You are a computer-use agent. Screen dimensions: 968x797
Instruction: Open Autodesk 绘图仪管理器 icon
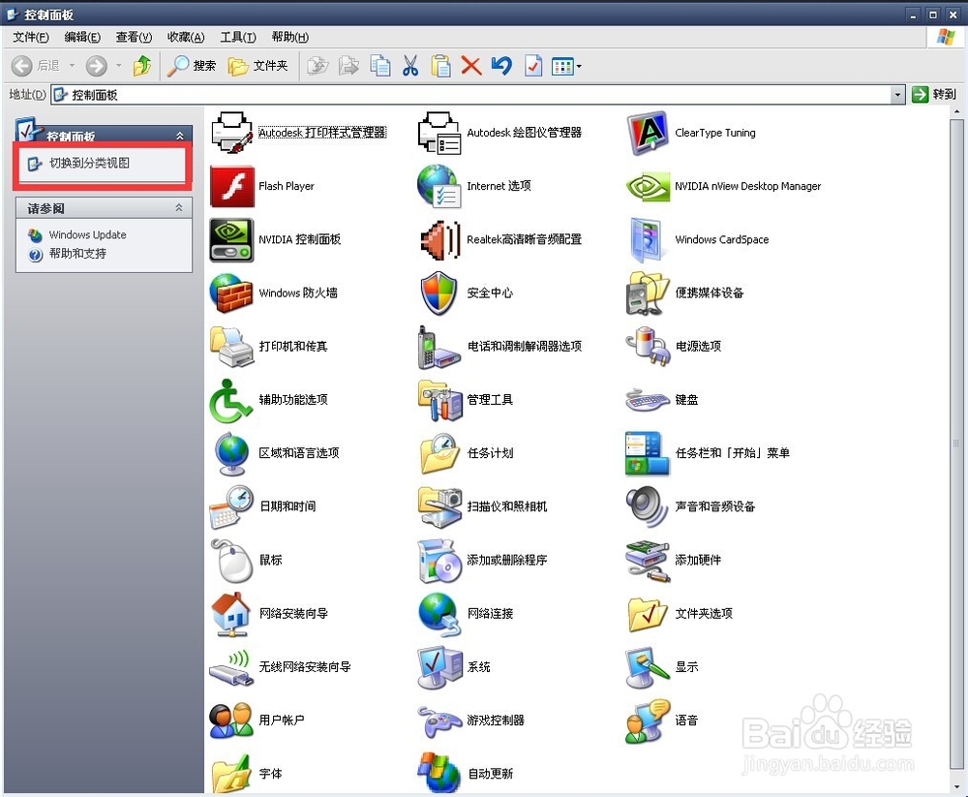[439, 133]
